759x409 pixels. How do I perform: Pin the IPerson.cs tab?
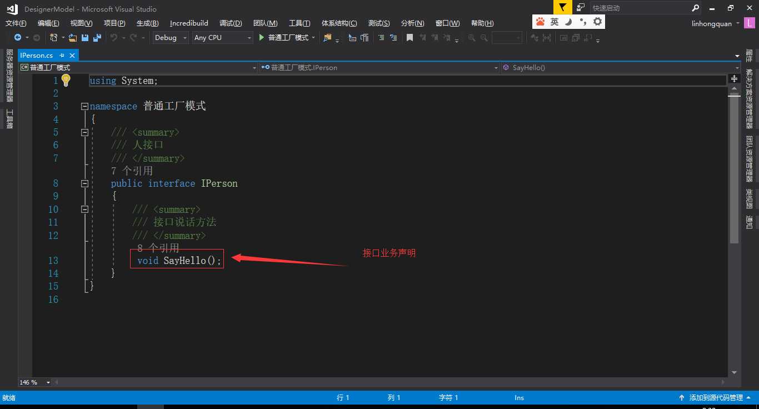coord(62,55)
